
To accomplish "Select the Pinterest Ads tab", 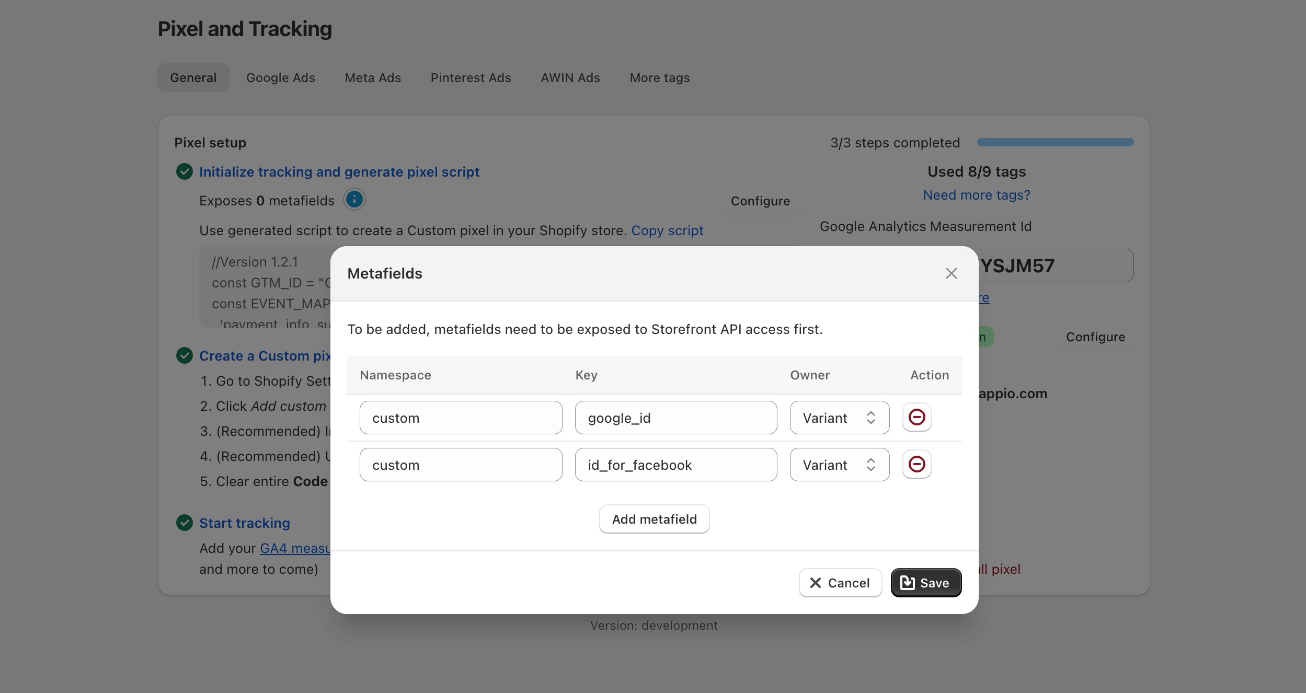I will [x=471, y=77].
